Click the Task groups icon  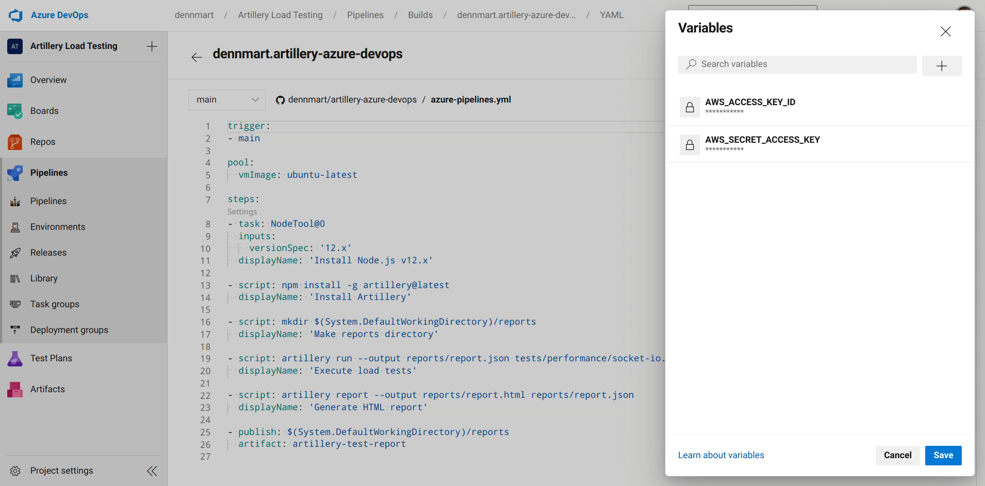point(15,304)
